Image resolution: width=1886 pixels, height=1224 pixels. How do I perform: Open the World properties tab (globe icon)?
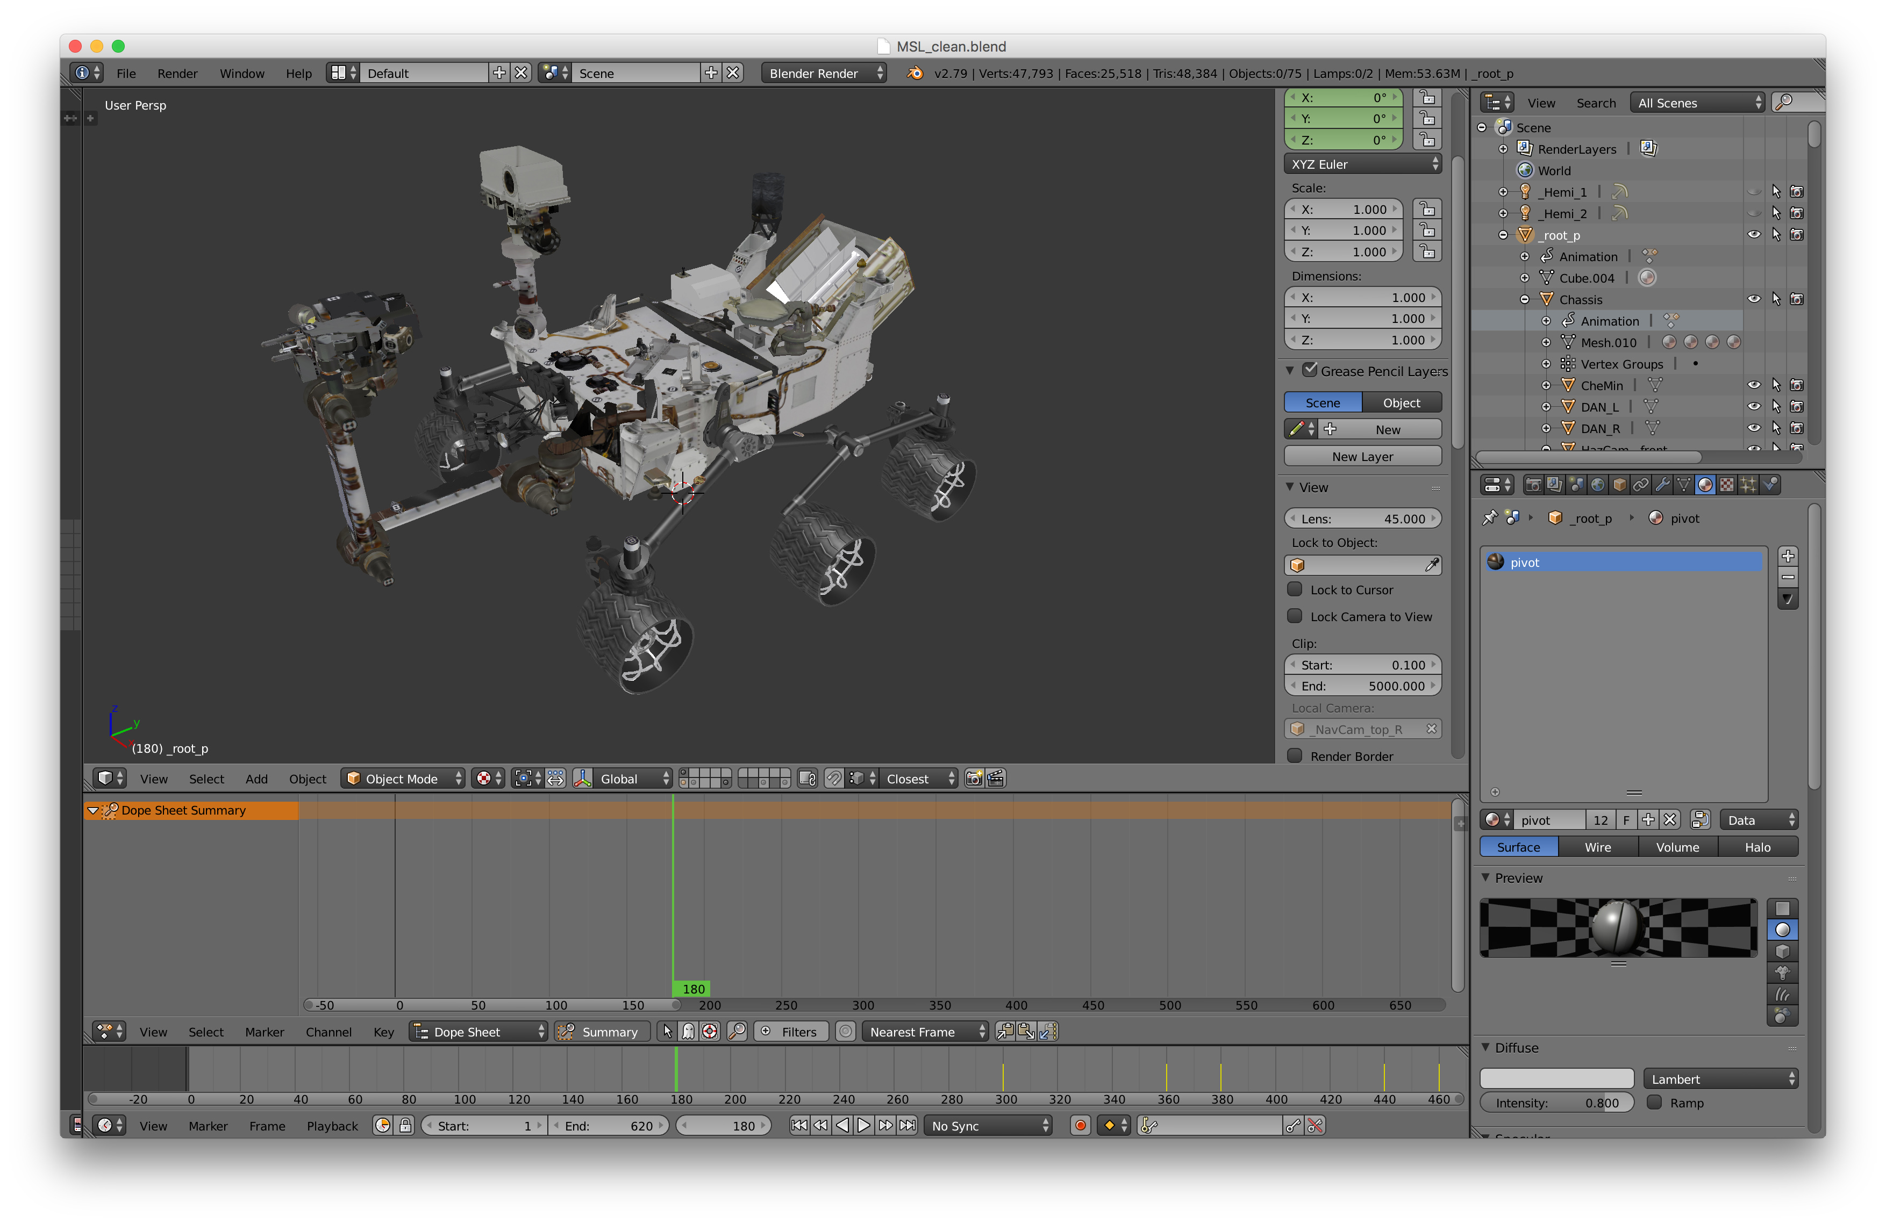click(x=1597, y=485)
